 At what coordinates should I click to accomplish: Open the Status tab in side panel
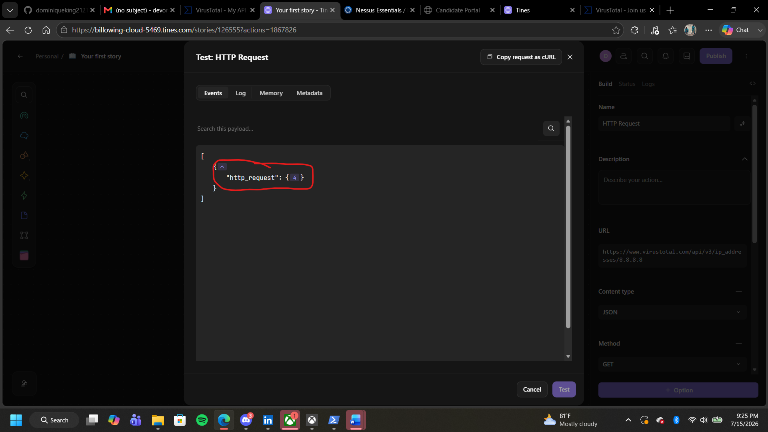click(x=627, y=84)
